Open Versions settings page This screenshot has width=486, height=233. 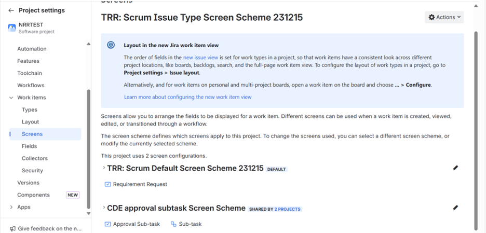pyautogui.click(x=28, y=183)
